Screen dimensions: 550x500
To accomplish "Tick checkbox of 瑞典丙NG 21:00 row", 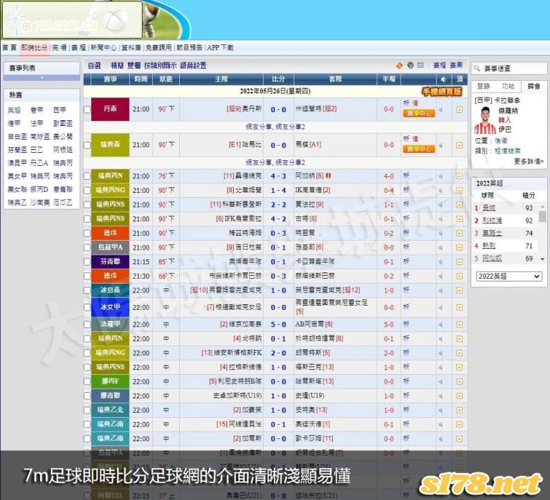I will [87, 190].
